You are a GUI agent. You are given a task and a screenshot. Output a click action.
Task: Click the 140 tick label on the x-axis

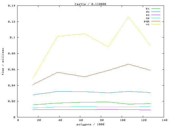(x=164, y=120)
